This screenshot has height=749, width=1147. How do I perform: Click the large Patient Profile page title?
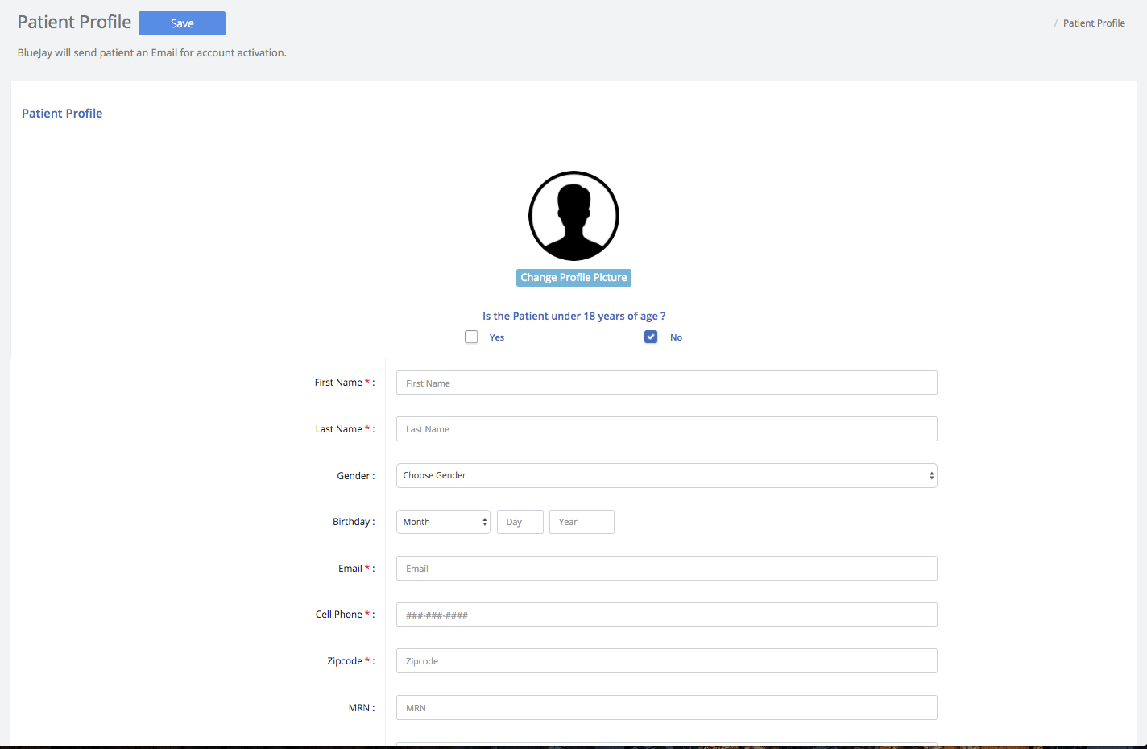(x=74, y=23)
